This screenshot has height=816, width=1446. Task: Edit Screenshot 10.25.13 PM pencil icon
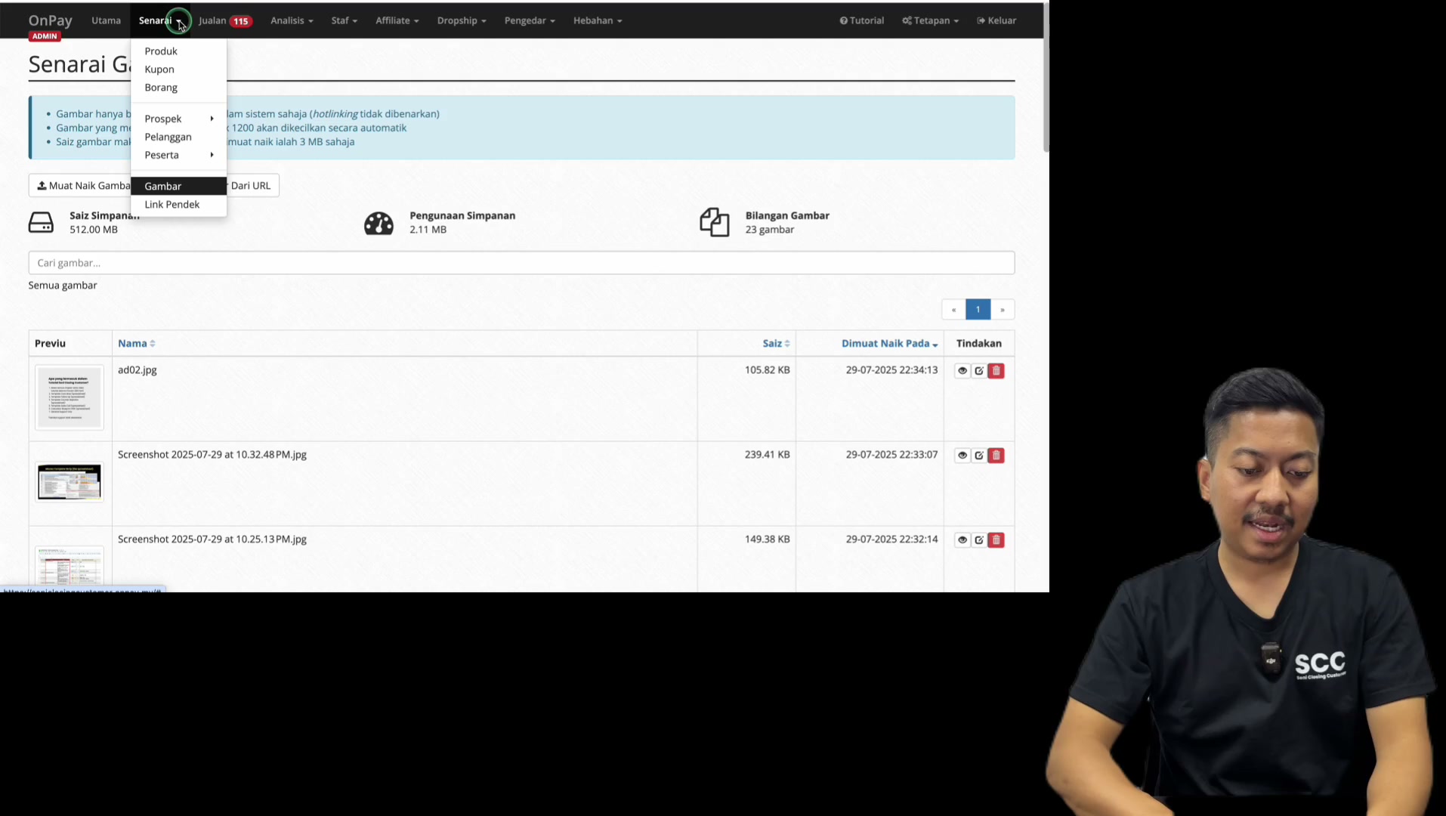[979, 540]
